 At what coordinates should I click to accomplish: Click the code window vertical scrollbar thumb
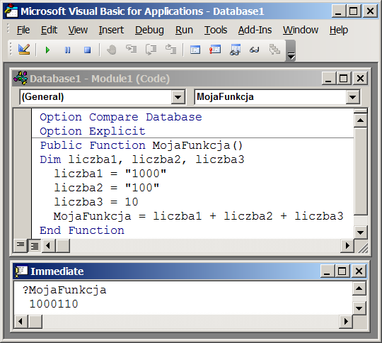[360, 171]
